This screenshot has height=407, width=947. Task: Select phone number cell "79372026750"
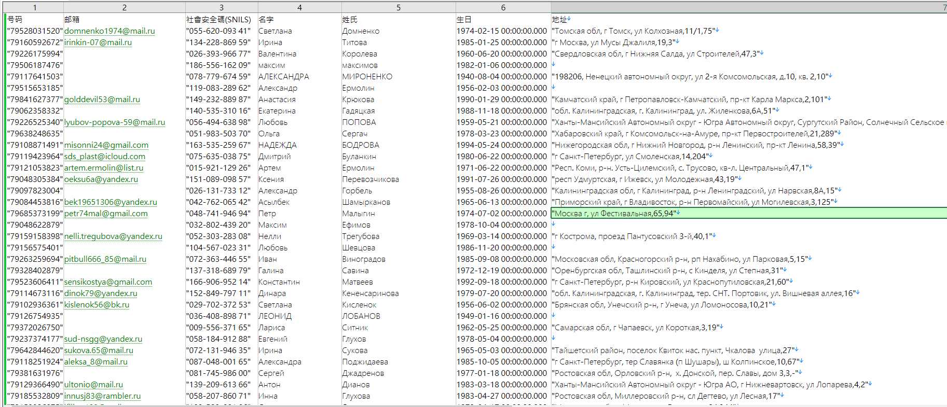pos(35,328)
